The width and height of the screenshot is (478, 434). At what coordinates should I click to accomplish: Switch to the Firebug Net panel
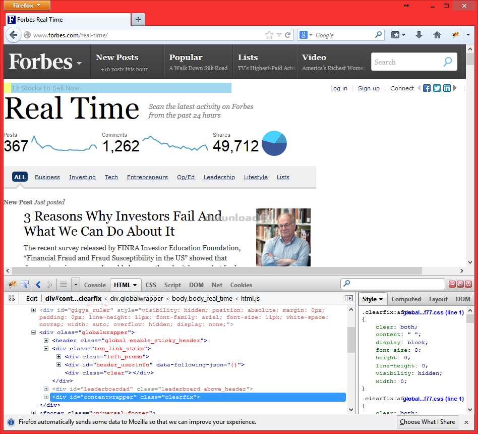[x=217, y=285]
